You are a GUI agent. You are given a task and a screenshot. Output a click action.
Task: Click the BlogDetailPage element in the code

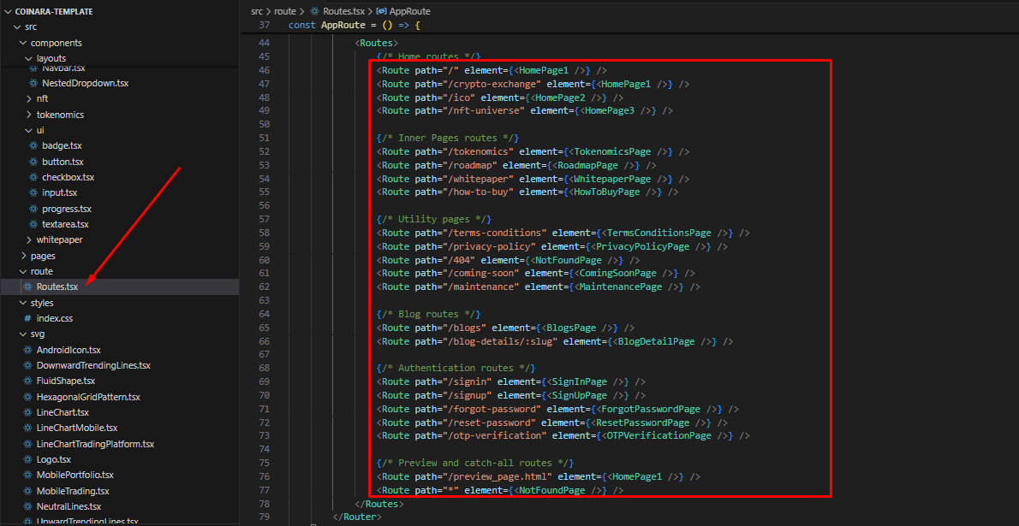[x=657, y=341]
